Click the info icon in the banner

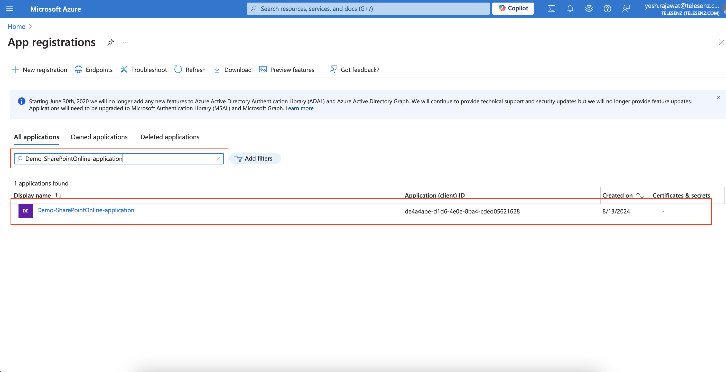coord(21,101)
